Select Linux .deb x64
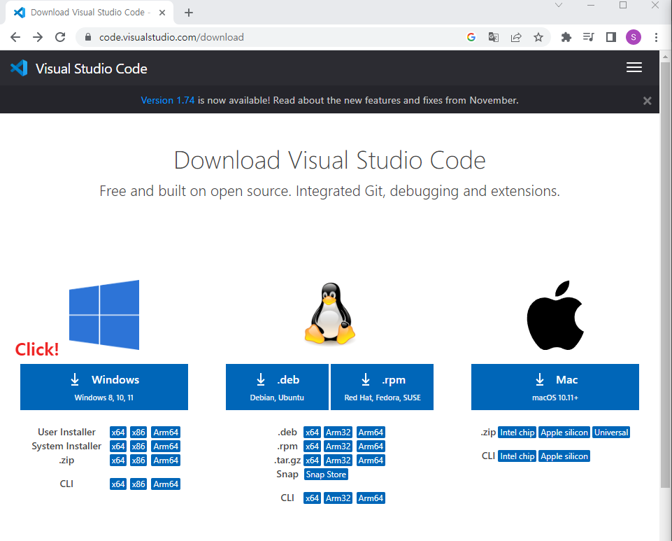Image resolution: width=672 pixels, height=541 pixels. coord(312,433)
